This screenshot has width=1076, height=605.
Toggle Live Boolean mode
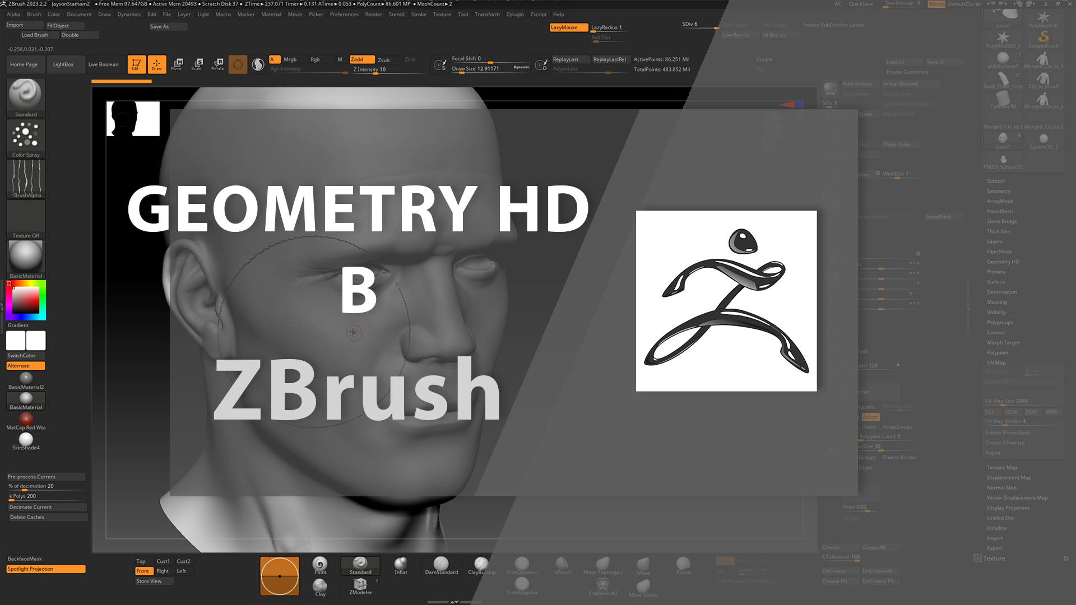(103, 64)
